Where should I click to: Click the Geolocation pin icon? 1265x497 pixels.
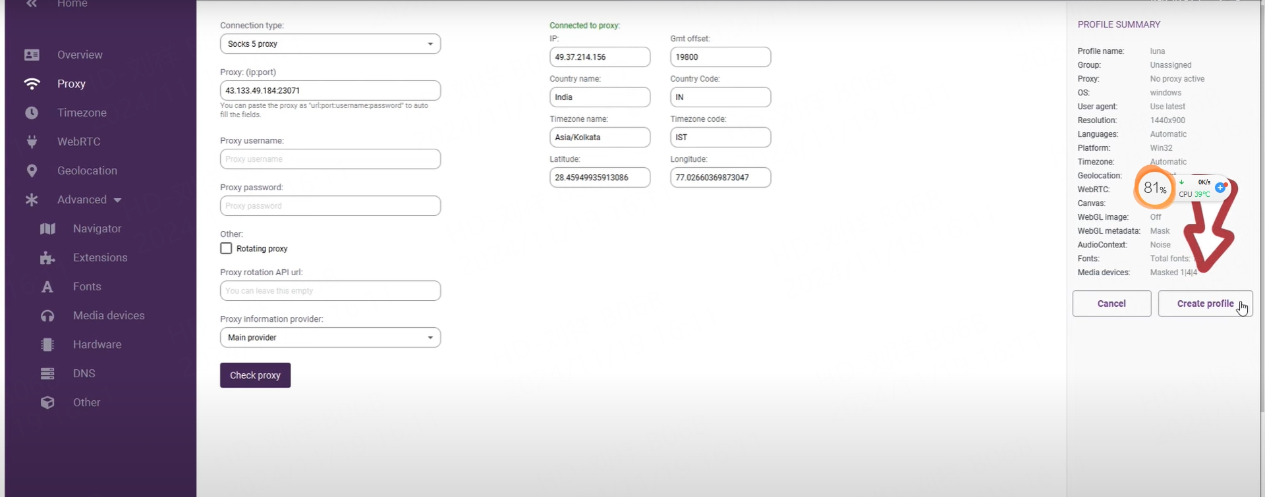coord(32,171)
